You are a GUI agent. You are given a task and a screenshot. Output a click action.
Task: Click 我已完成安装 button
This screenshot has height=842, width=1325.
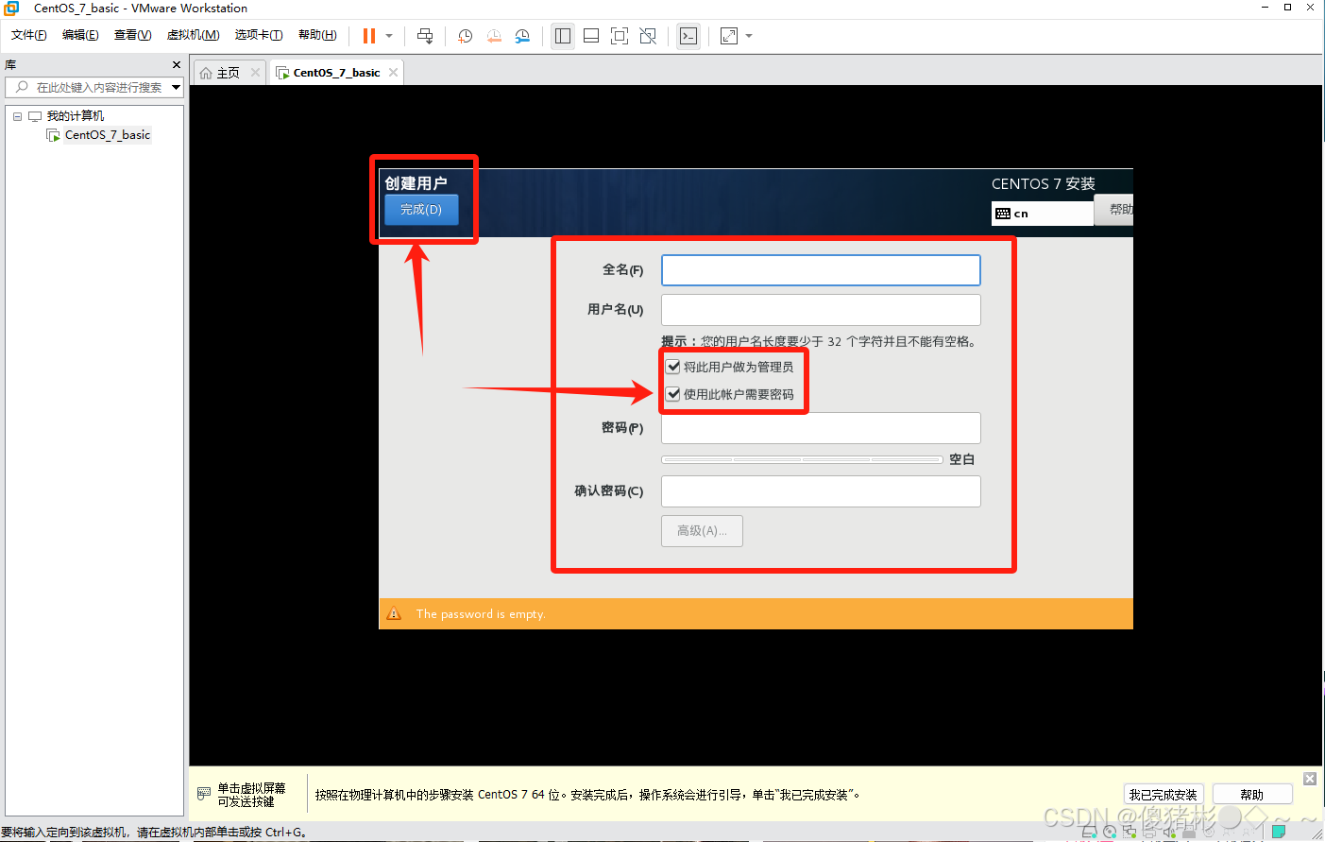pyautogui.click(x=1163, y=795)
